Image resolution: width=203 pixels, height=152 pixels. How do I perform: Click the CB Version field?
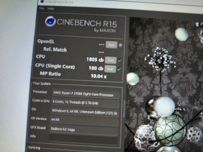tap(84, 120)
